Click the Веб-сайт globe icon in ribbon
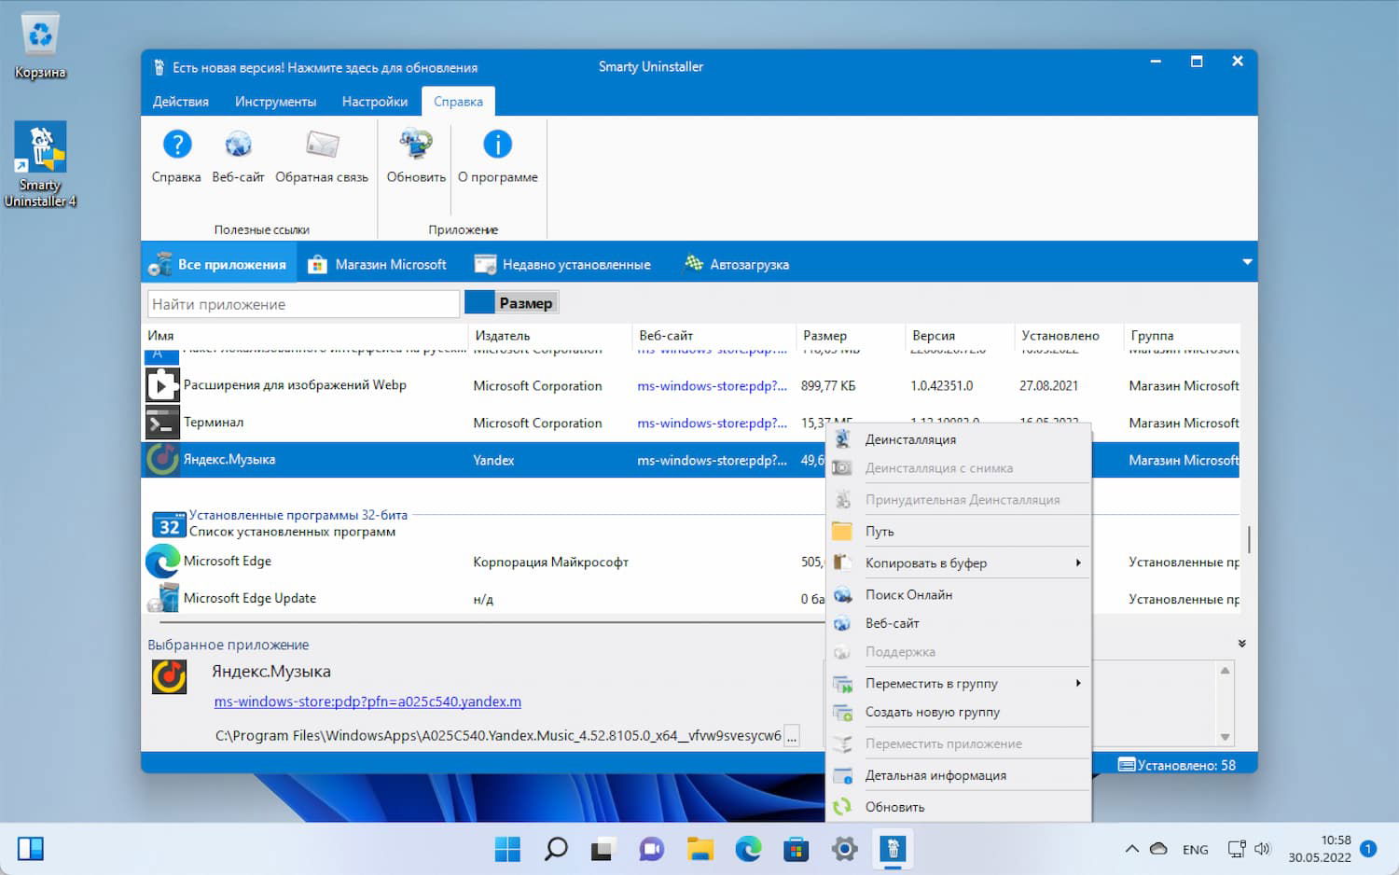 (x=237, y=156)
